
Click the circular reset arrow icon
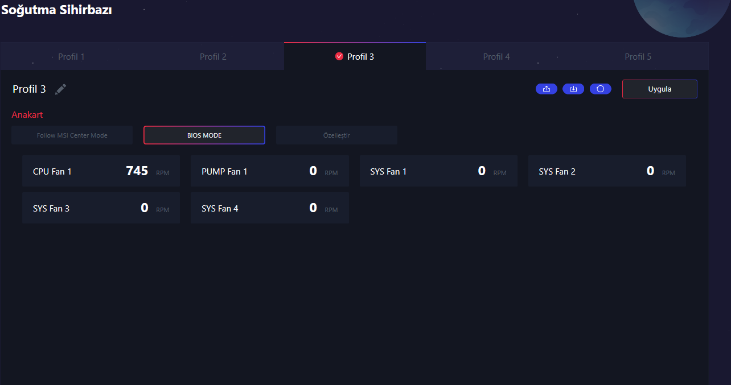tap(601, 89)
